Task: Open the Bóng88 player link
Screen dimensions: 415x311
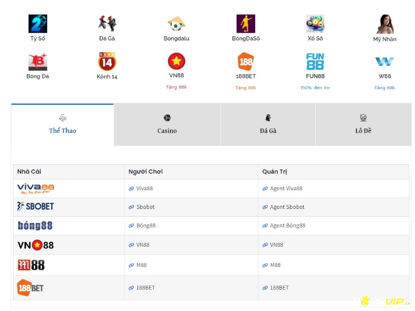Action: (x=145, y=225)
